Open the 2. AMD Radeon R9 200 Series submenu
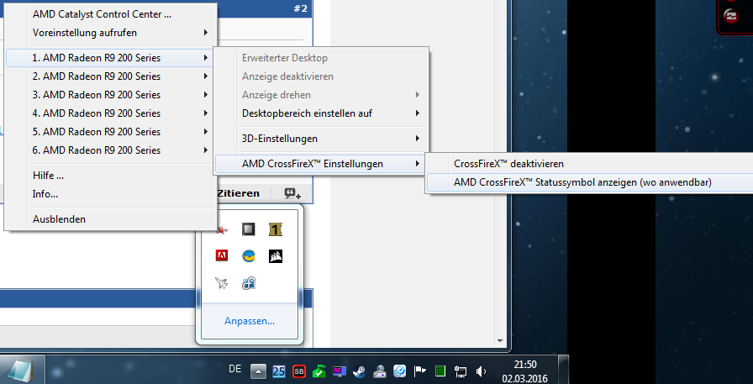This screenshot has height=384, width=753. (110, 76)
